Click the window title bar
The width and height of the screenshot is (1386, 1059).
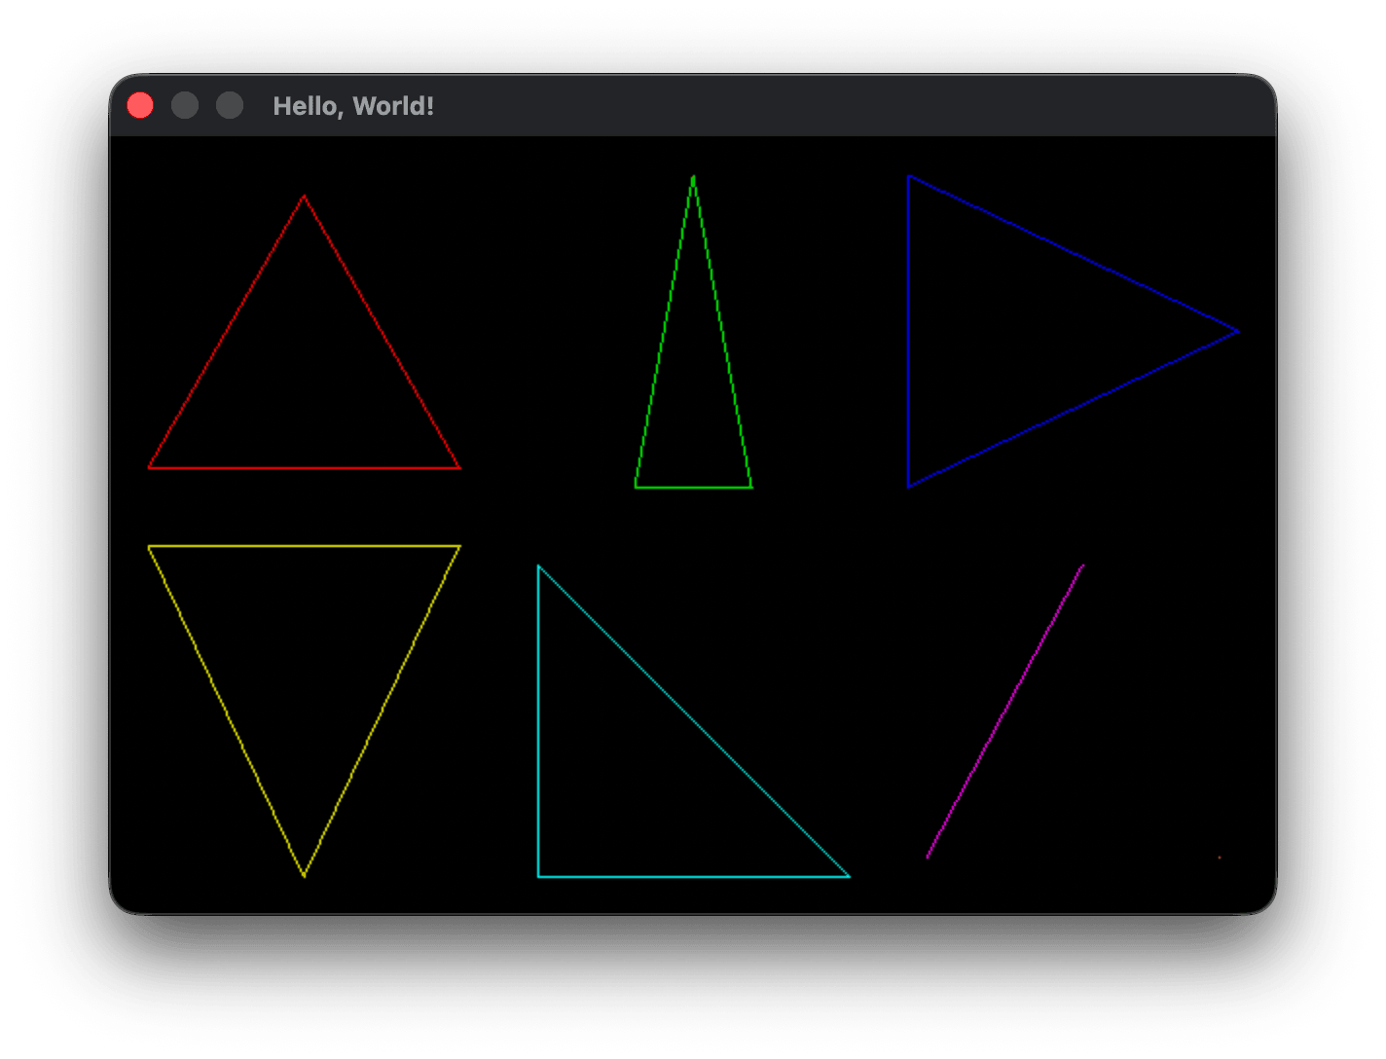click(681, 107)
